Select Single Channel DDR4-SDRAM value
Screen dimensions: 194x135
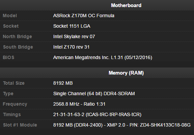coord(94,93)
